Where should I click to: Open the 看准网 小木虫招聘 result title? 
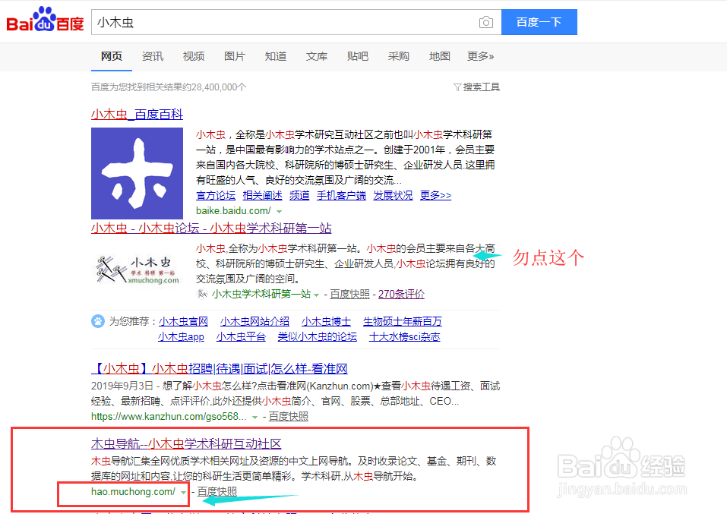pos(220,368)
